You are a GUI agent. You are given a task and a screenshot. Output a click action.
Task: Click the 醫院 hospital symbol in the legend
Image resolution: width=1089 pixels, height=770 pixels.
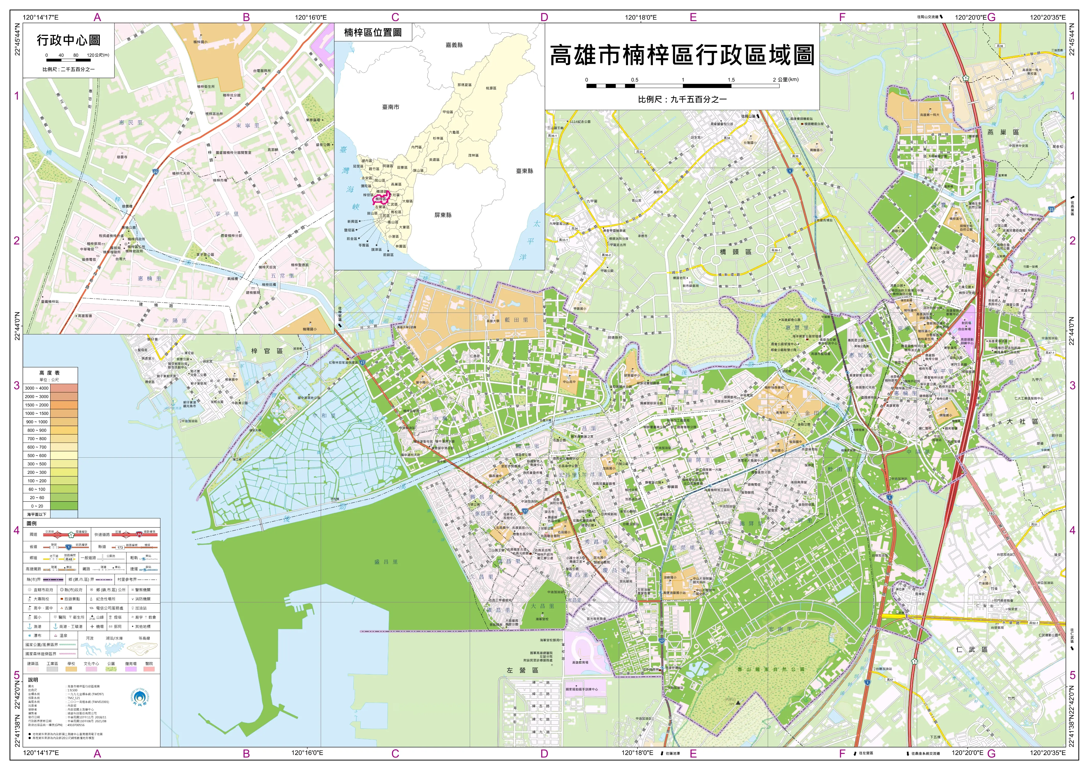click(x=55, y=617)
